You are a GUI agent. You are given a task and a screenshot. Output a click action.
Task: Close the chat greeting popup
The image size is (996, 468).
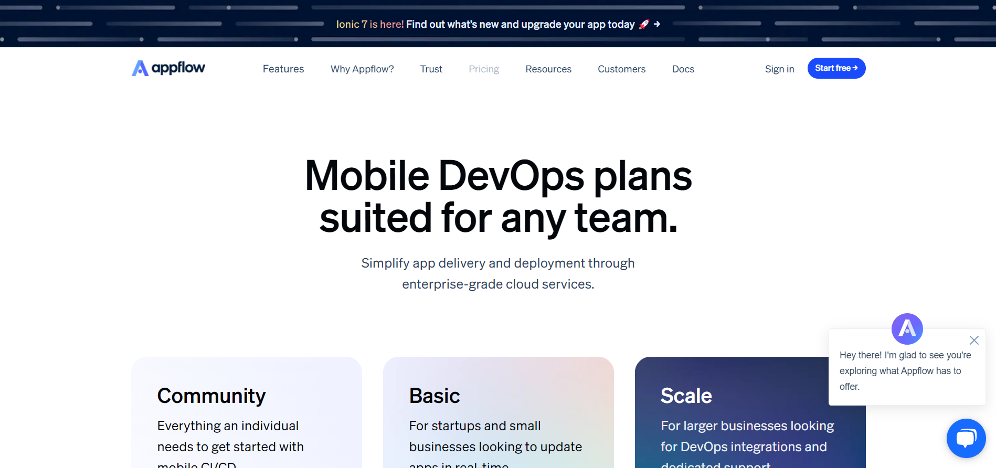tap(974, 340)
